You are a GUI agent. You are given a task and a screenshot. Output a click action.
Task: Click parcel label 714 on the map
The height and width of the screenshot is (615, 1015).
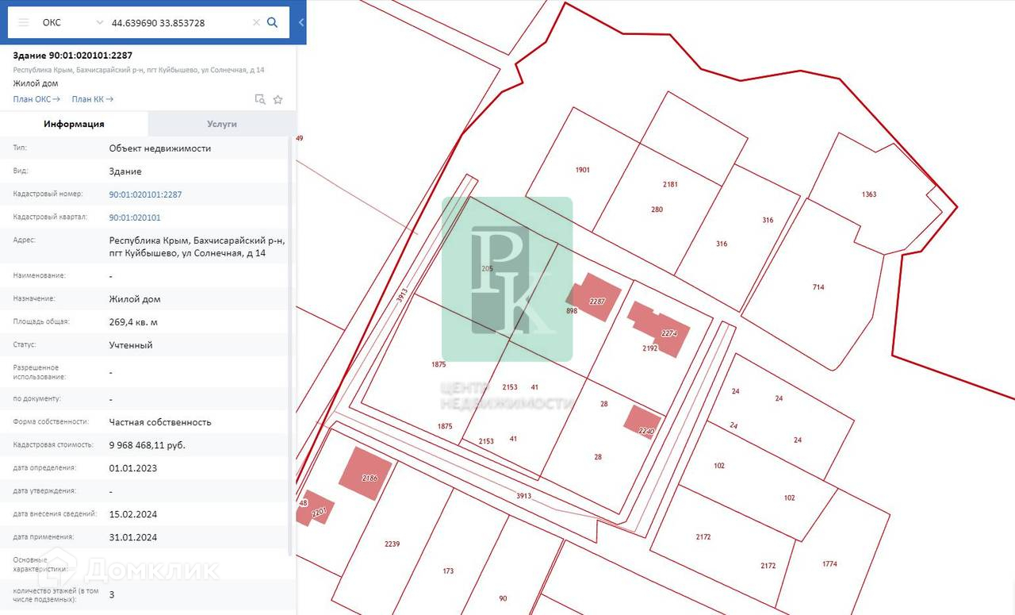(x=818, y=287)
